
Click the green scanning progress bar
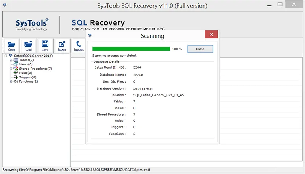pos(131,49)
